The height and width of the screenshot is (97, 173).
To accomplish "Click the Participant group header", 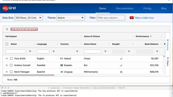I will tap(11, 36).
